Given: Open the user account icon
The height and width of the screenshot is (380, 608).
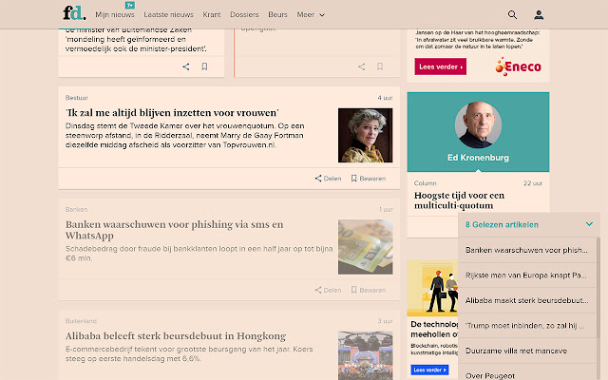Looking at the screenshot, I should point(539,15).
